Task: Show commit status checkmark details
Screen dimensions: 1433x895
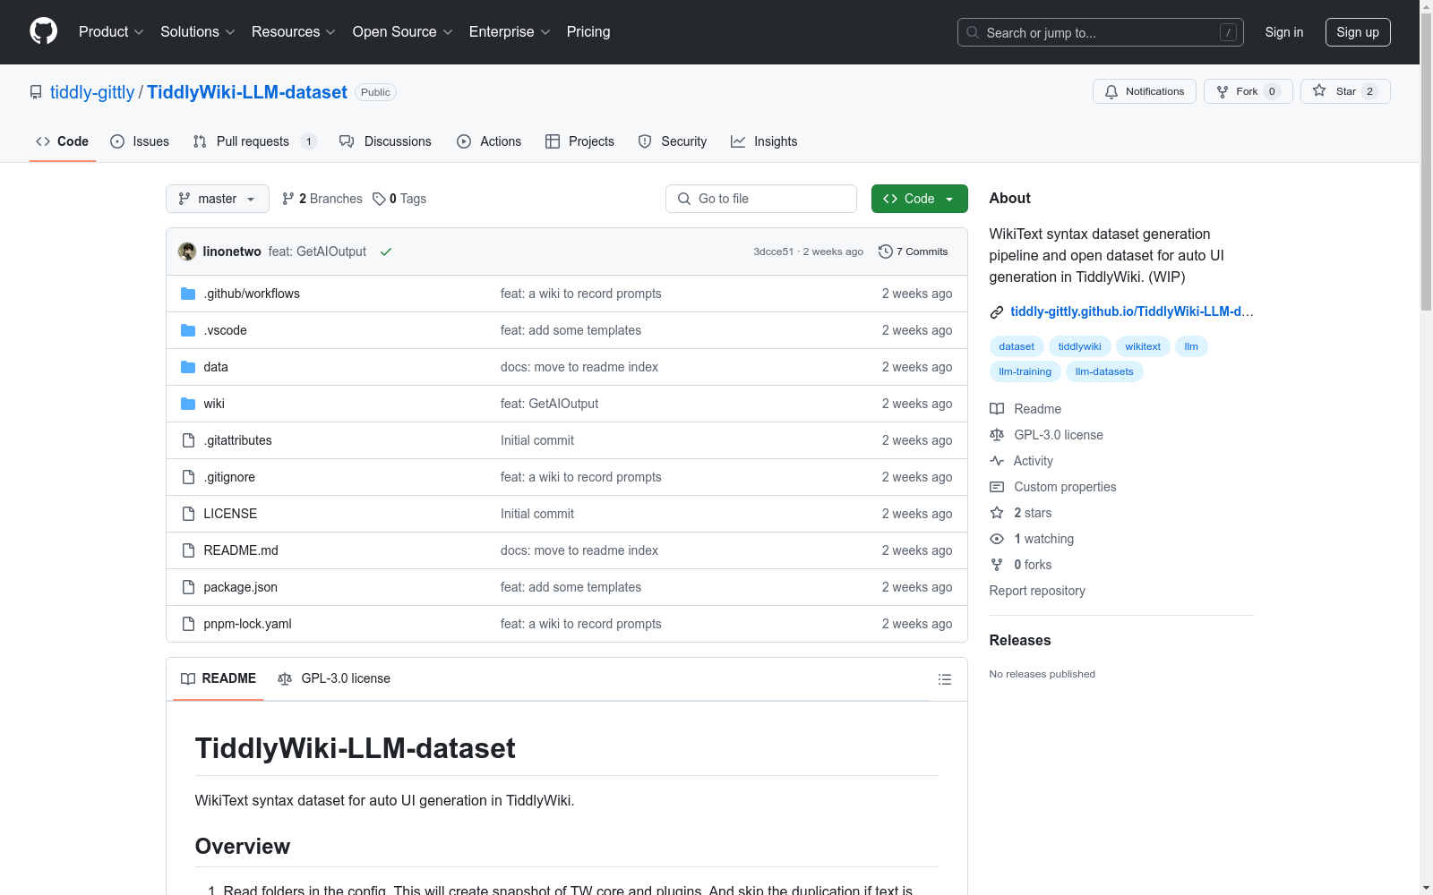Action: pos(386,251)
